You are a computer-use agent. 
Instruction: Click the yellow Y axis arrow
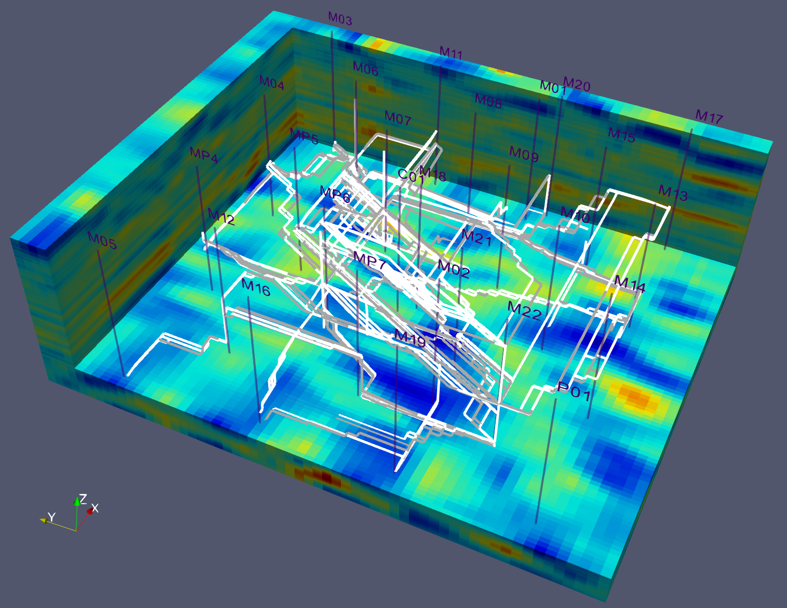click(x=44, y=520)
